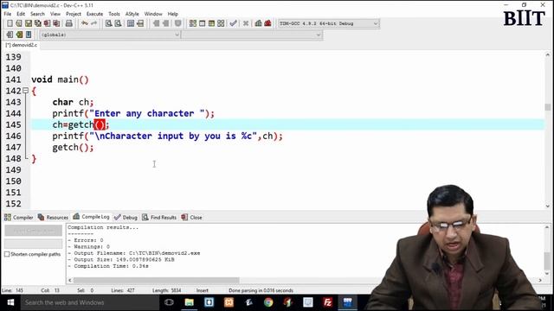Click the Stop Execution X icon
This screenshot has height=311, width=554.
[246, 23]
